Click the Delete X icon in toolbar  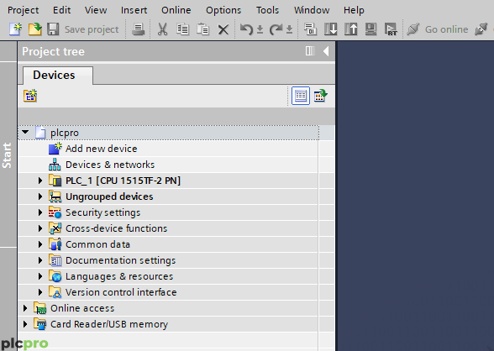pos(223,29)
